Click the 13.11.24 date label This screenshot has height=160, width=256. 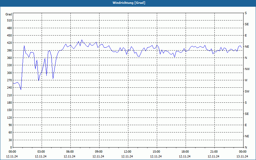pyautogui.click(x=242, y=156)
